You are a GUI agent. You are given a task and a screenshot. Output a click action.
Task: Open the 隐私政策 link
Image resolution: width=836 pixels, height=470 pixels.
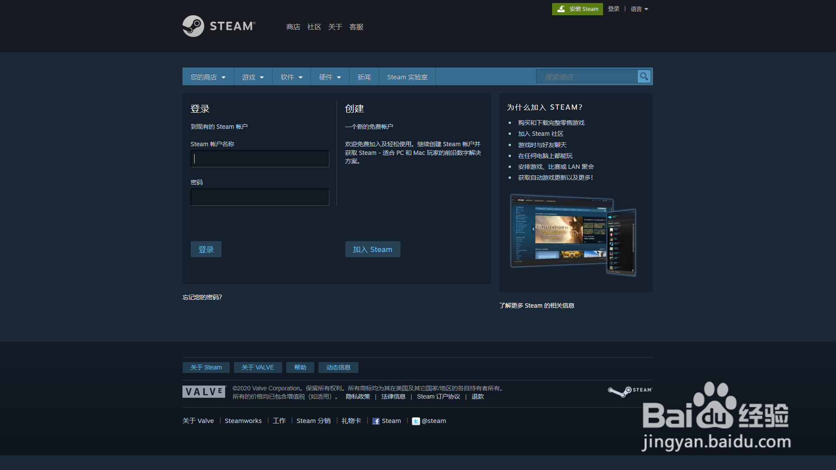tap(358, 396)
